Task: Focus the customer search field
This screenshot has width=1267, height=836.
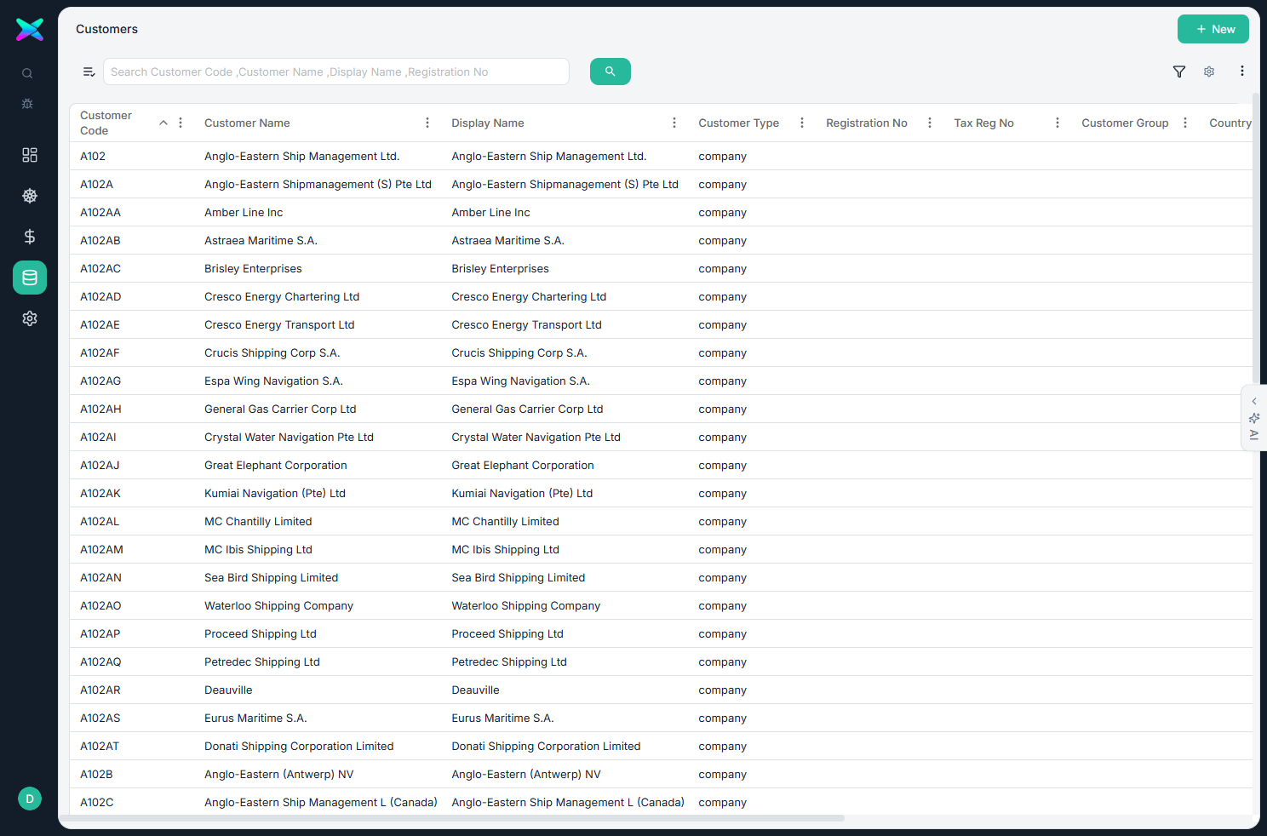Action: pos(336,72)
